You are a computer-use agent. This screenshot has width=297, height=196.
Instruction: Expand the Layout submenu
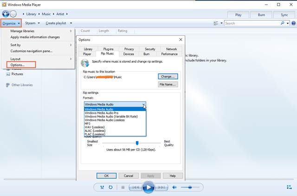pos(71,59)
